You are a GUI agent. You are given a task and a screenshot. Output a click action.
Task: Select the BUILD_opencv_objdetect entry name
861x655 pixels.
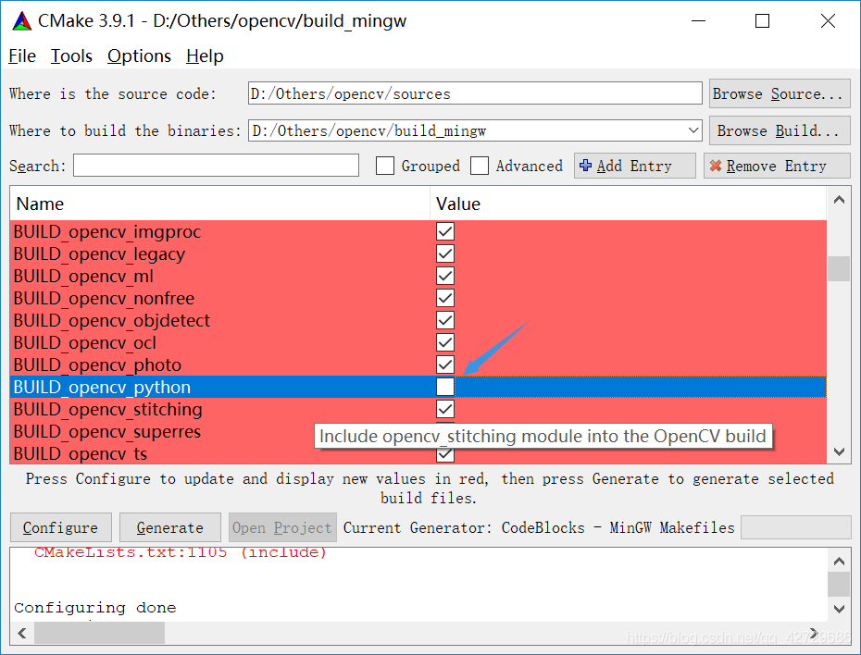111,320
